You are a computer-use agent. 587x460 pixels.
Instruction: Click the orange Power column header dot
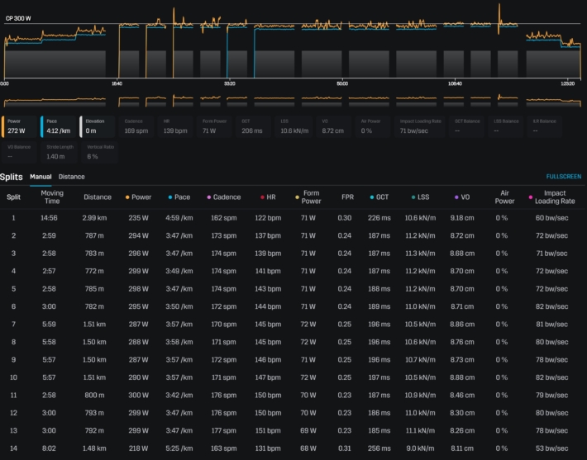point(126,197)
